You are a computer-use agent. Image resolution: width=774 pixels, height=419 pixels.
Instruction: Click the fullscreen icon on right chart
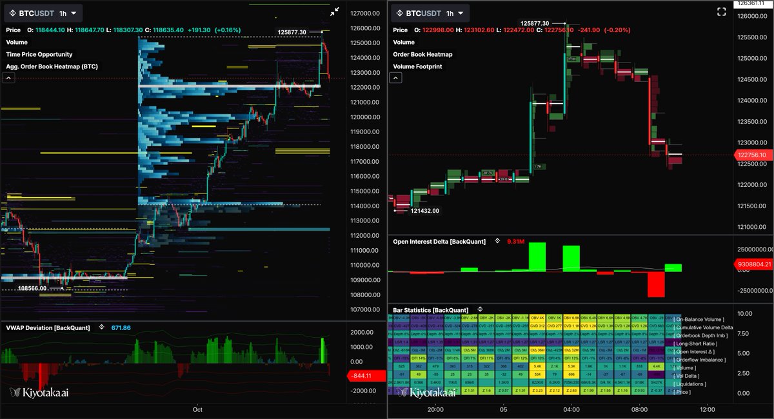tap(722, 11)
